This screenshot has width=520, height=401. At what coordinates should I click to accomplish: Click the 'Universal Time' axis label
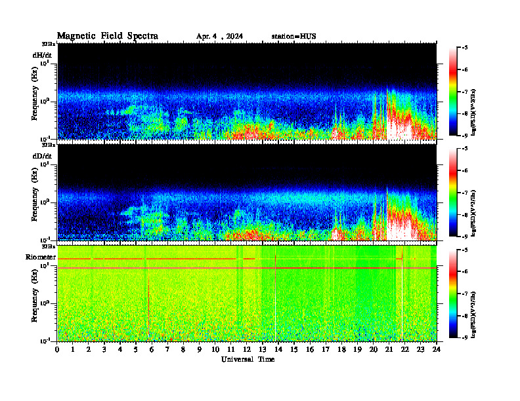[248, 359]
